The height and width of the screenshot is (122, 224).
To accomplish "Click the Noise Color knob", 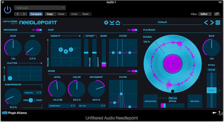I will 77,89.
